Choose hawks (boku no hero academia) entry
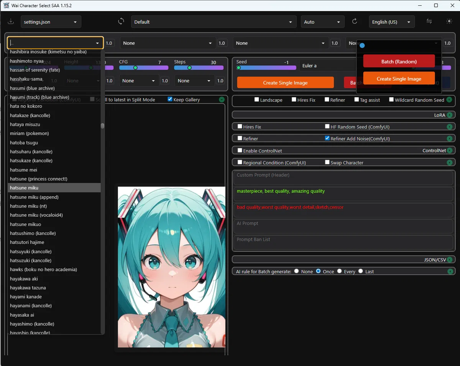The width and height of the screenshot is (460, 366). (x=54, y=269)
